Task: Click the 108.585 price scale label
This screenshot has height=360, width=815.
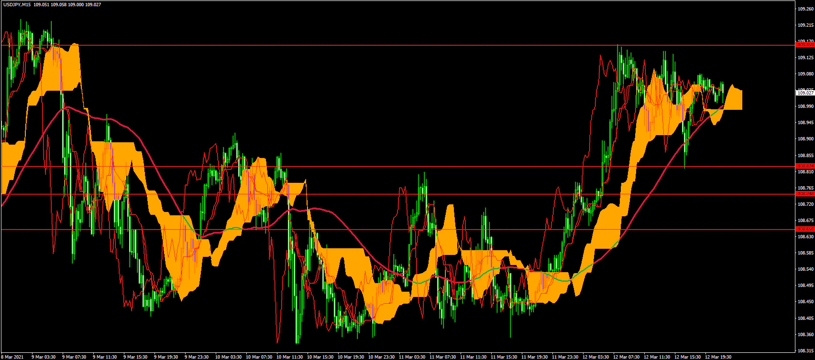Action: click(x=804, y=253)
